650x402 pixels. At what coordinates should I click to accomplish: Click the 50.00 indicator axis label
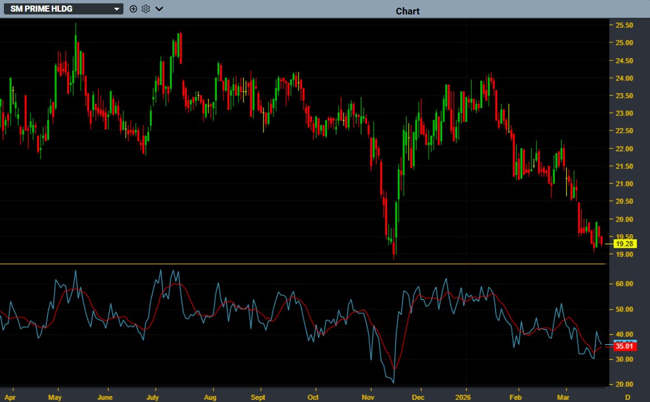[x=624, y=309]
